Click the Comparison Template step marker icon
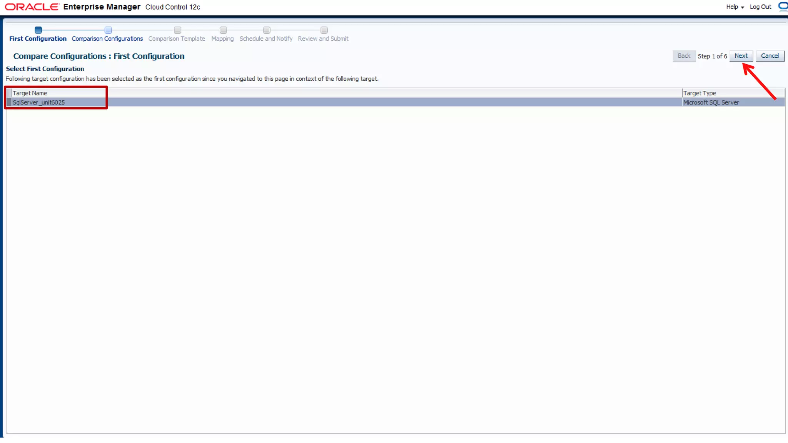Screen dimensions: 788x443 tap(177, 30)
